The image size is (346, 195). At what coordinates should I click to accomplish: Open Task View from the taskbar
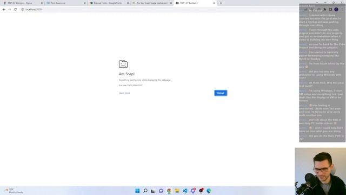(x=153, y=191)
